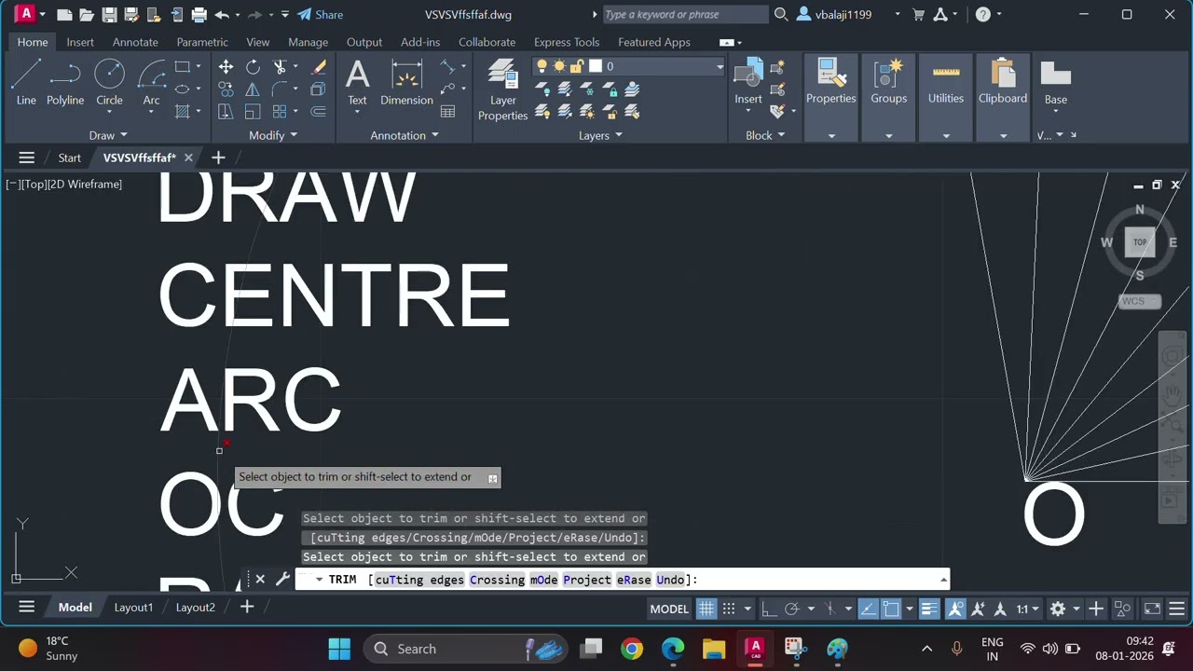Click the Stretch tool icon

[x=226, y=112]
